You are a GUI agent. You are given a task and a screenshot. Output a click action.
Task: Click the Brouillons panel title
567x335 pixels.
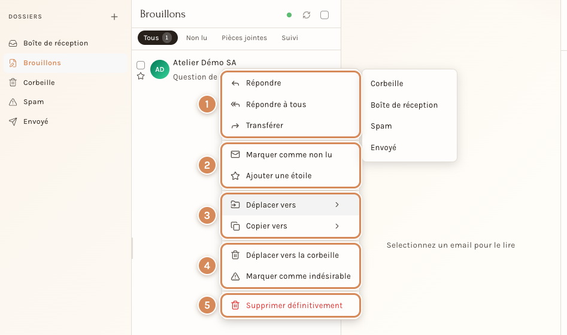point(163,14)
